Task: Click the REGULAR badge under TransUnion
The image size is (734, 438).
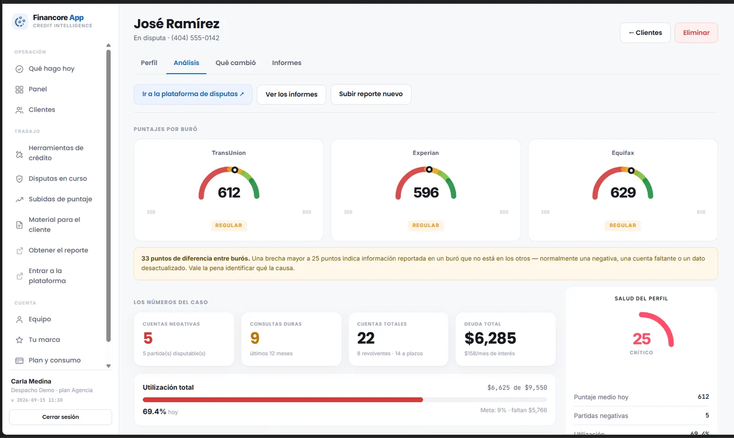Action: [229, 226]
